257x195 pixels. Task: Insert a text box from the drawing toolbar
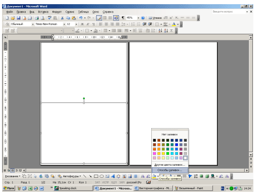click(x=107, y=176)
